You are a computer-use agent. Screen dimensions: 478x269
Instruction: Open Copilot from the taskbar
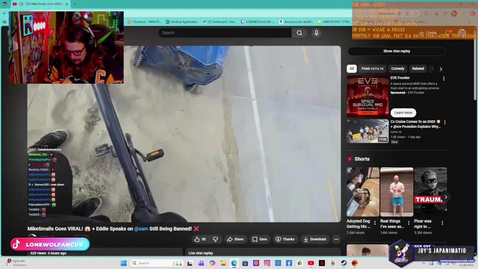[x=212, y=263]
